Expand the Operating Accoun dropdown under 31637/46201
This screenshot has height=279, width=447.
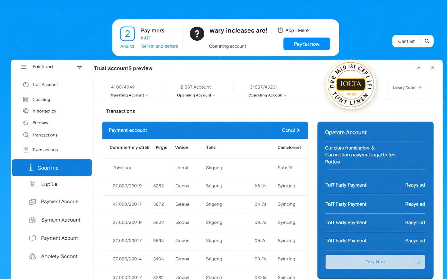(267, 95)
